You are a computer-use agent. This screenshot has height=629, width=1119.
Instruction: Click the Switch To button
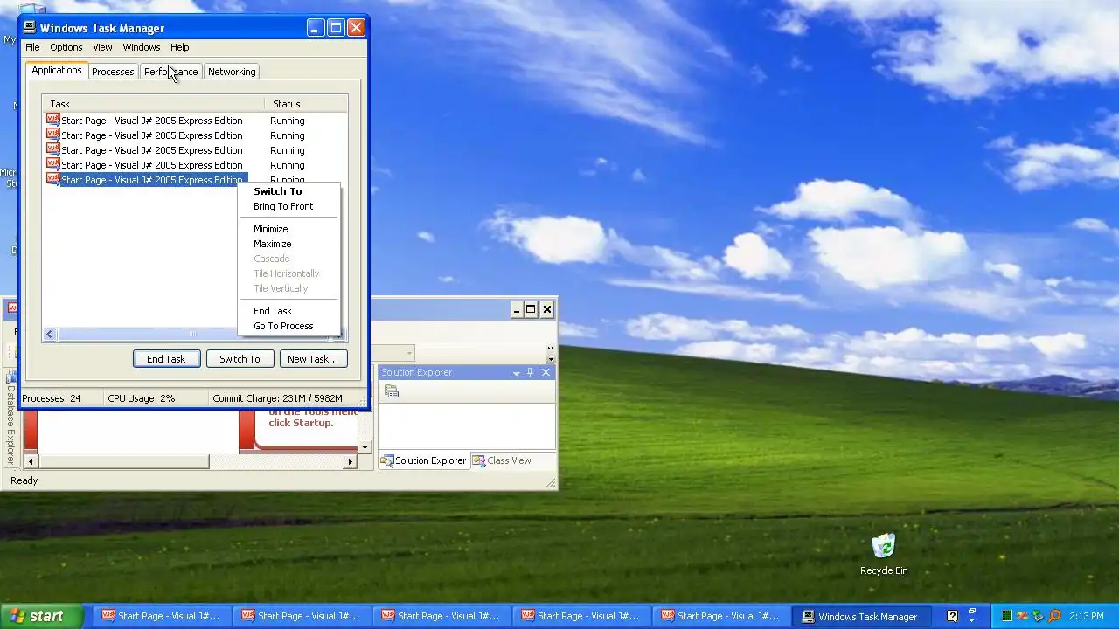pos(240,359)
